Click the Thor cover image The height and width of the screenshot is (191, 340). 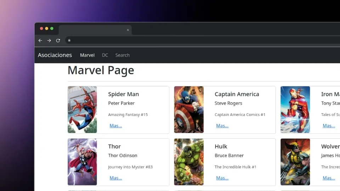coord(82,162)
